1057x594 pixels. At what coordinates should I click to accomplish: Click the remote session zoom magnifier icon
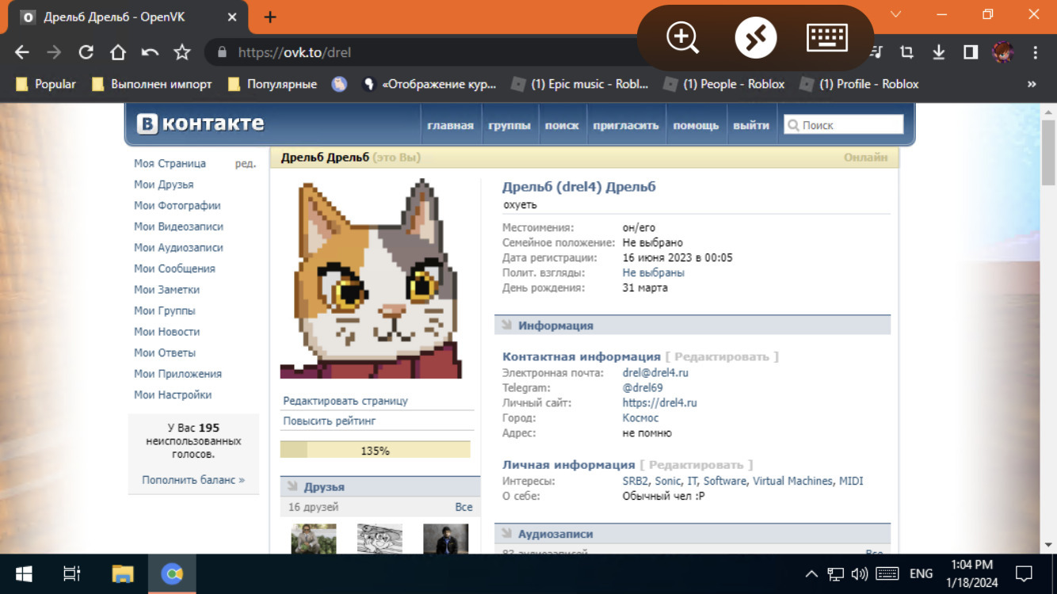pos(682,37)
